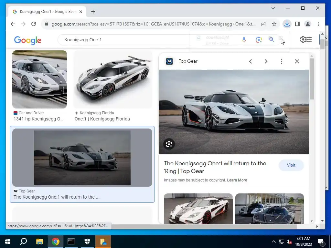
Task: Click the address bar URL
Action: [154, 24]
